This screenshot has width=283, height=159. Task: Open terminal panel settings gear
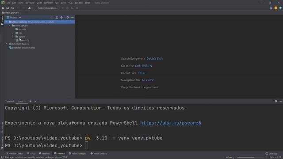[276, 101]
